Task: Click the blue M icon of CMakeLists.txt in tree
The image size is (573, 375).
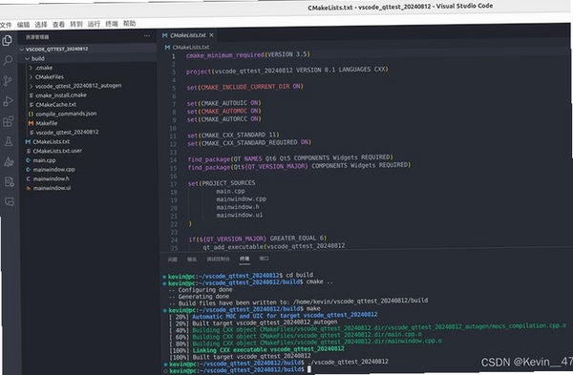Action: point(28,141)
